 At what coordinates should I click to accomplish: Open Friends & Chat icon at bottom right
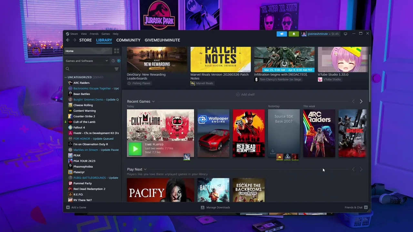click(366, 208)
